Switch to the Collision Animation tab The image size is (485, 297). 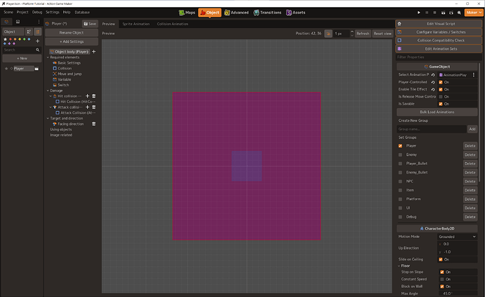click(x=172, y=24)
